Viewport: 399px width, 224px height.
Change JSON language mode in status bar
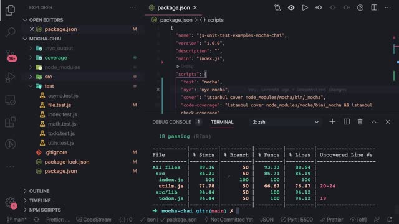pos(267,220)
